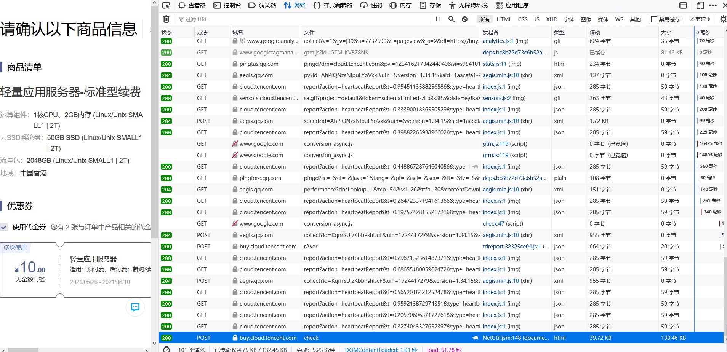727x352 pixels.
Task: Open the 不节流 throttling dropdown
Action: pos(700,19)
